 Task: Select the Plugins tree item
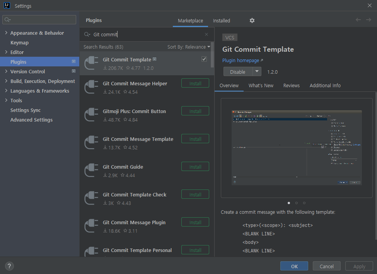(40, 62)
